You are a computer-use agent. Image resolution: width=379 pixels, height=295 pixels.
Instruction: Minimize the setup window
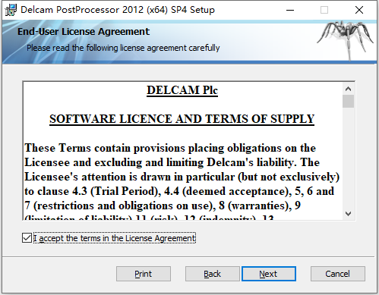[290, 10]
